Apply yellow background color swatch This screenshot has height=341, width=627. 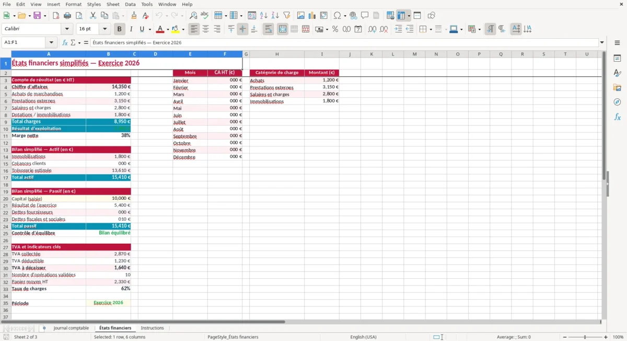point(176,29)
